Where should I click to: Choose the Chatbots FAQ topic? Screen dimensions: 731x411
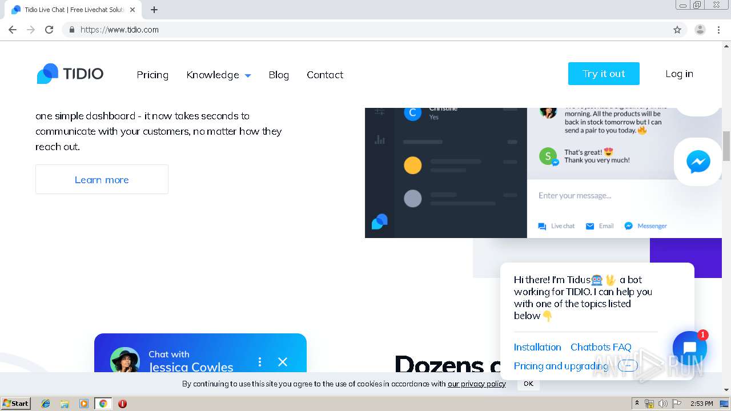pos(601,347)
